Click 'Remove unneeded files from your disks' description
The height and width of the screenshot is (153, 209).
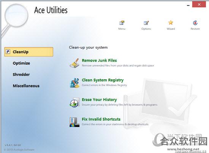coord(118,65)
